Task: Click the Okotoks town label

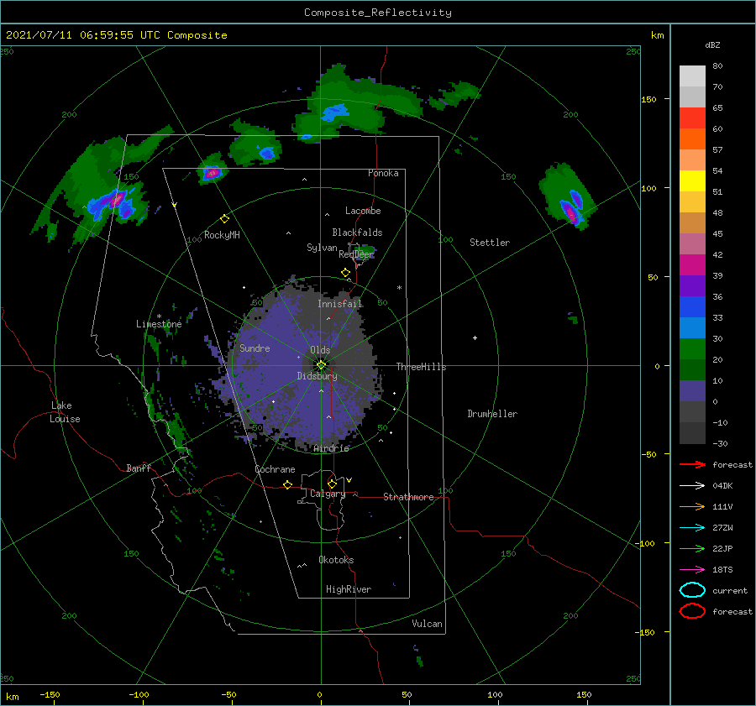Action: (x=336, y=560)
